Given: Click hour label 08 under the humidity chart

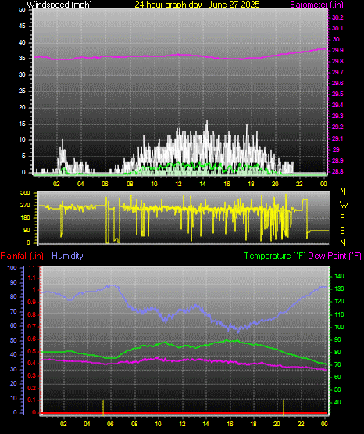Looking at the screenshot, I should pos(134,424).
